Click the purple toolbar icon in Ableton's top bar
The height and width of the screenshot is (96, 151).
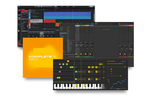pos(77,24)
